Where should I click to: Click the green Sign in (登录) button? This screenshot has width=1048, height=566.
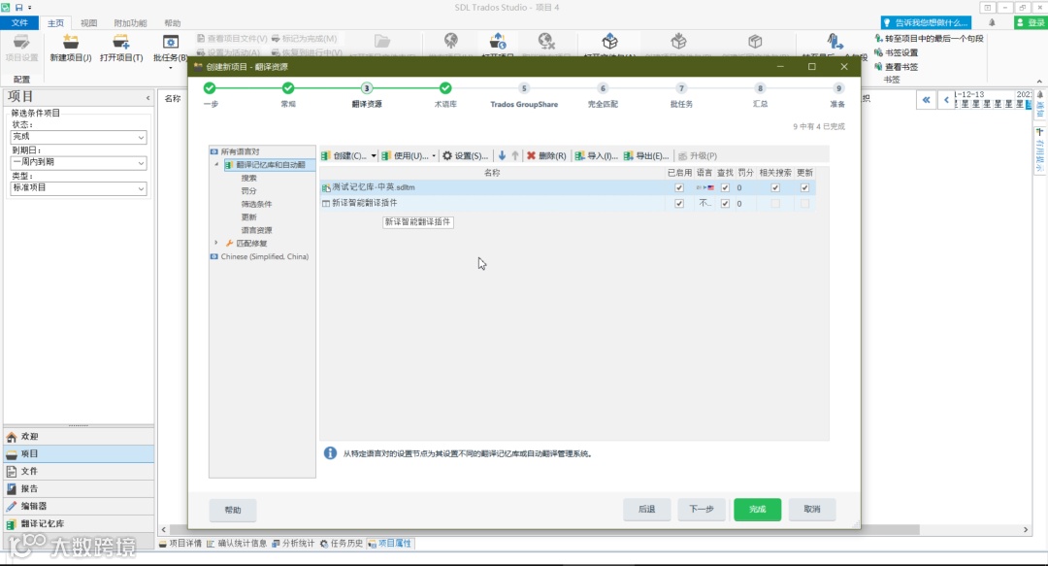1030,22
